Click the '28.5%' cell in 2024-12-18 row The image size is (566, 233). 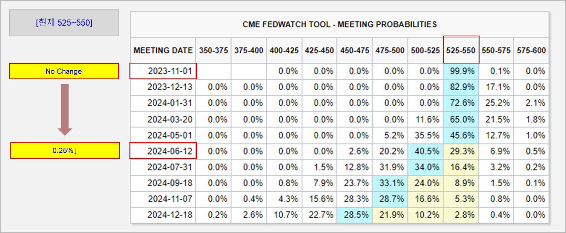coord(355,215)
